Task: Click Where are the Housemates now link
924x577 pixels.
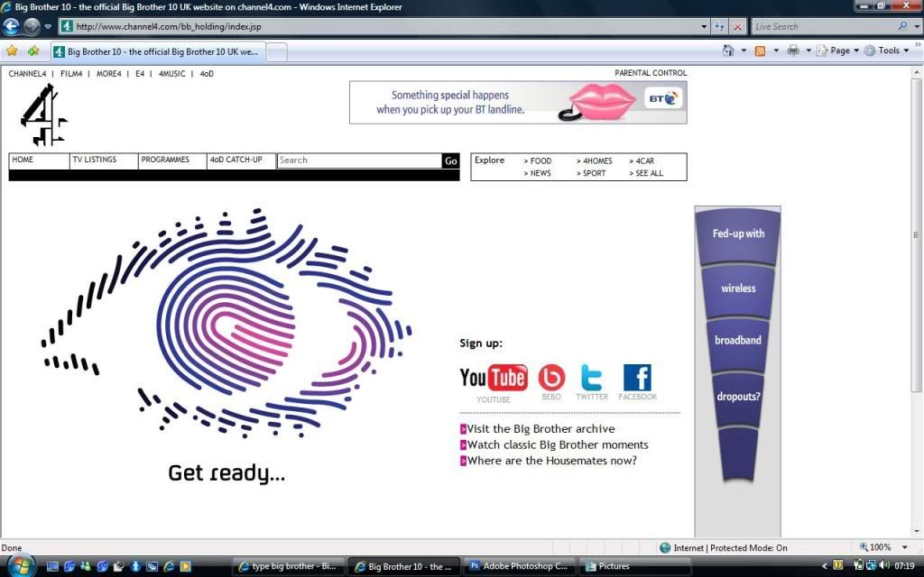Action: click(551, 461)
